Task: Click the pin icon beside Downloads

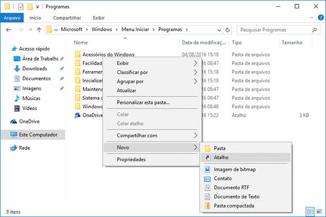Action: (x=61, y=68)
